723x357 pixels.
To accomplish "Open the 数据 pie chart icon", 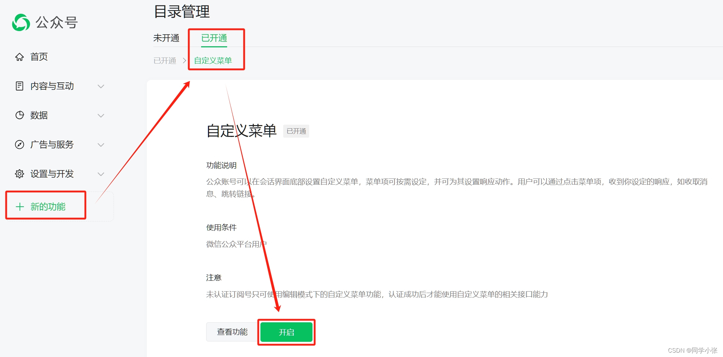I will [x=20, y=115].
